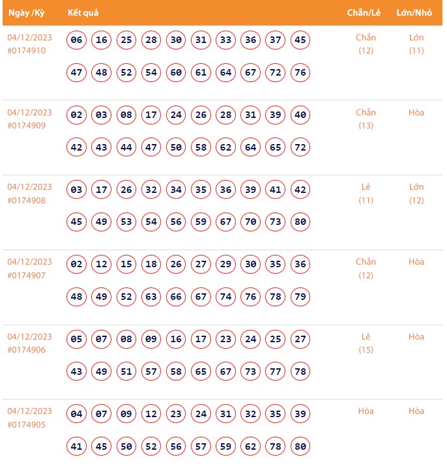
Task: Open draw ID #0174908
Action: pos(27,200)
